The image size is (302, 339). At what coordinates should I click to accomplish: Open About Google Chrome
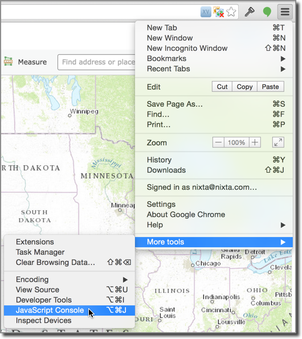[214, 214]
